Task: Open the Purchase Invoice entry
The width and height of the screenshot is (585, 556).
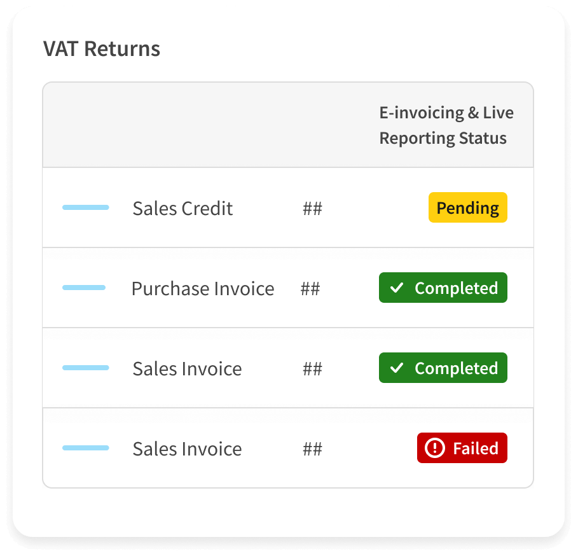Action: click(x=202, y=289)
